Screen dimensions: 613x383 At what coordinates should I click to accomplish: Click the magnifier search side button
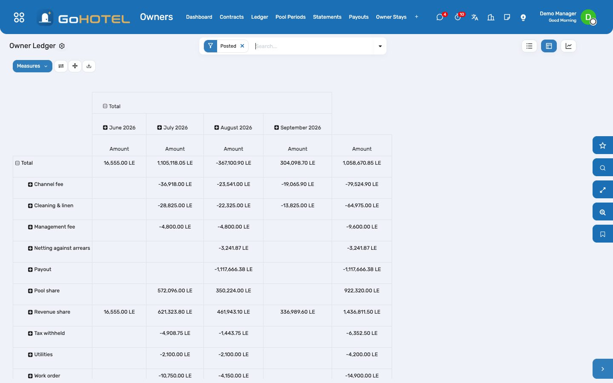[603, 168]
